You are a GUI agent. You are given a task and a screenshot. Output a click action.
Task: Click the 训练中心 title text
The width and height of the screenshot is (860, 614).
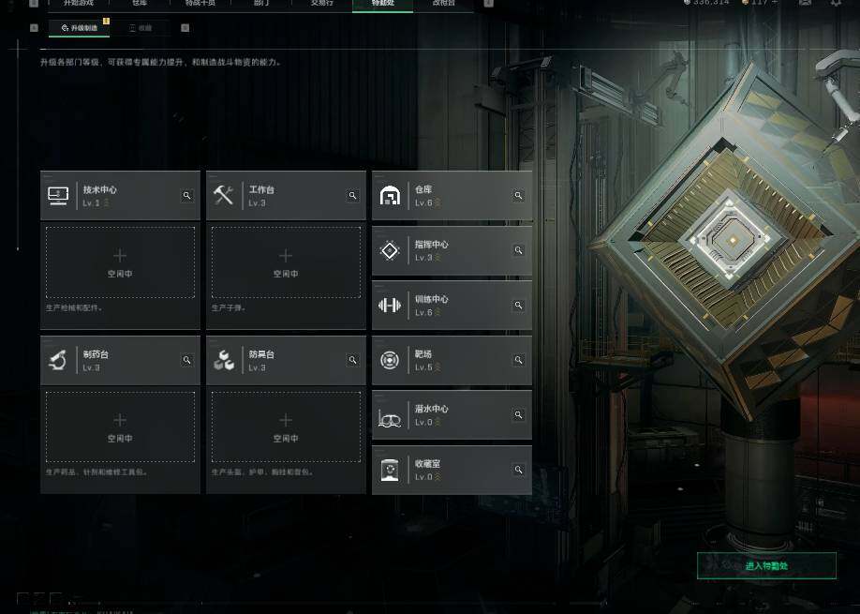point(432,299)
